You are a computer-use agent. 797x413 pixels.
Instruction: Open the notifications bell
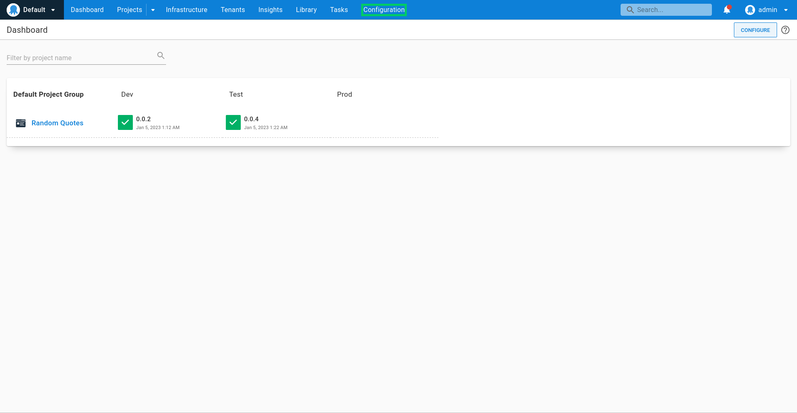(727, 10)
